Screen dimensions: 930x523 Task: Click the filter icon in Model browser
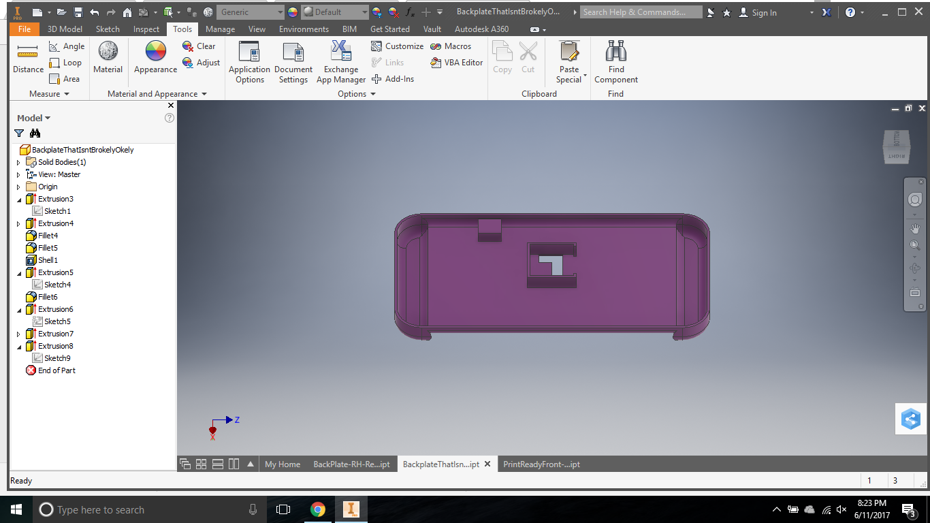[19, 133]
